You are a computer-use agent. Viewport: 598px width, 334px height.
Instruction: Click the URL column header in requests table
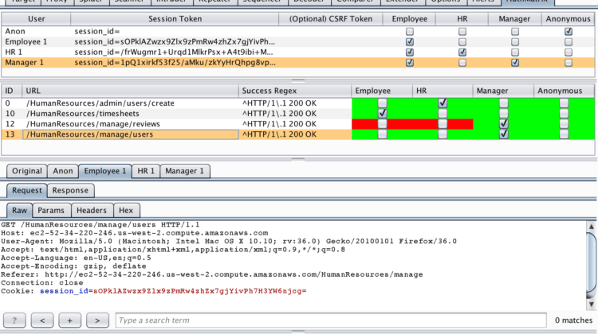pos(131,91)
